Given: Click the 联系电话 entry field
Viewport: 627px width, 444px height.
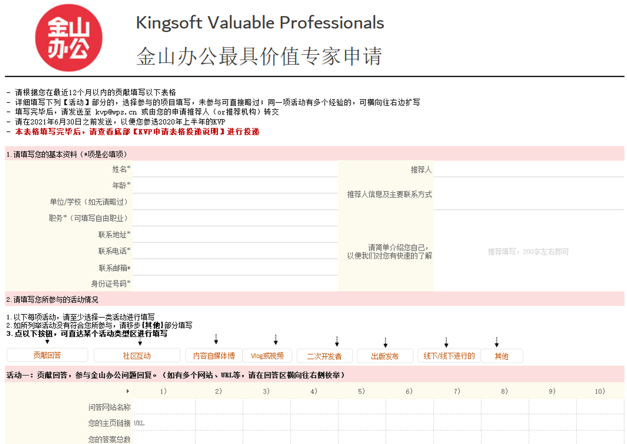Looking at the screenshot, I should click(x=235, y=251).
